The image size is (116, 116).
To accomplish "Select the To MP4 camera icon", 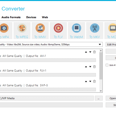I will tap(4, 28).
